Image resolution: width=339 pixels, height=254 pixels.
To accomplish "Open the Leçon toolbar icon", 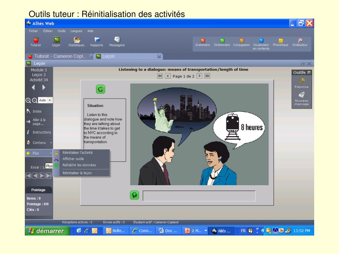I will coord(56,42).
